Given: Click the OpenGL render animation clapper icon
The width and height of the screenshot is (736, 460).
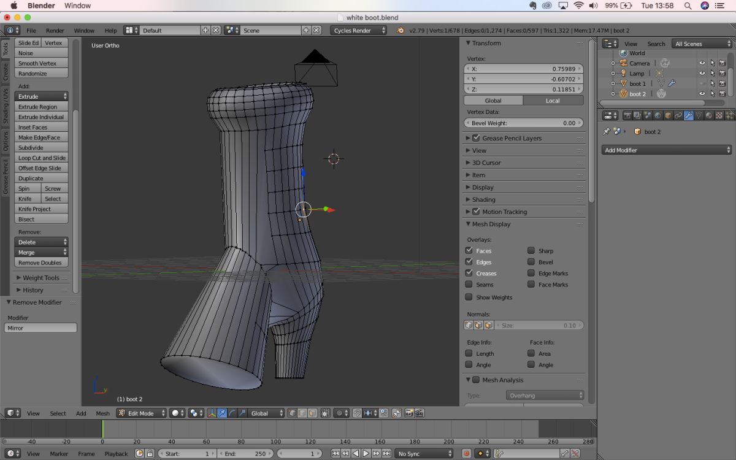Looking at the screenshot, I should point(418,413).
